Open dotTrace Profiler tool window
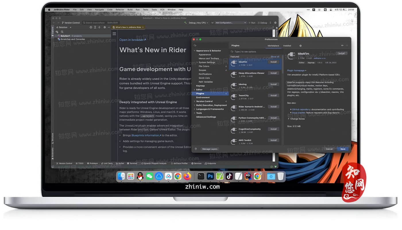Viewport: 402px width, 230px height. (179, 163)
